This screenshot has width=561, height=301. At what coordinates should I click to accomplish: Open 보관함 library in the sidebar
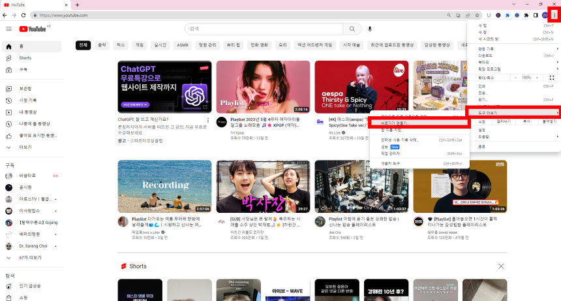tap(31, 89)
